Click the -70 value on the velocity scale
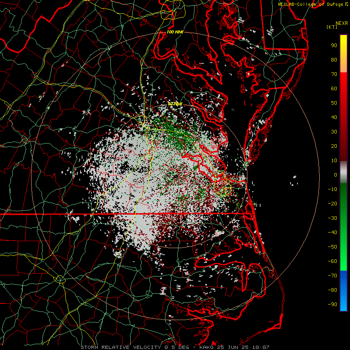 [x=332, y=276]
